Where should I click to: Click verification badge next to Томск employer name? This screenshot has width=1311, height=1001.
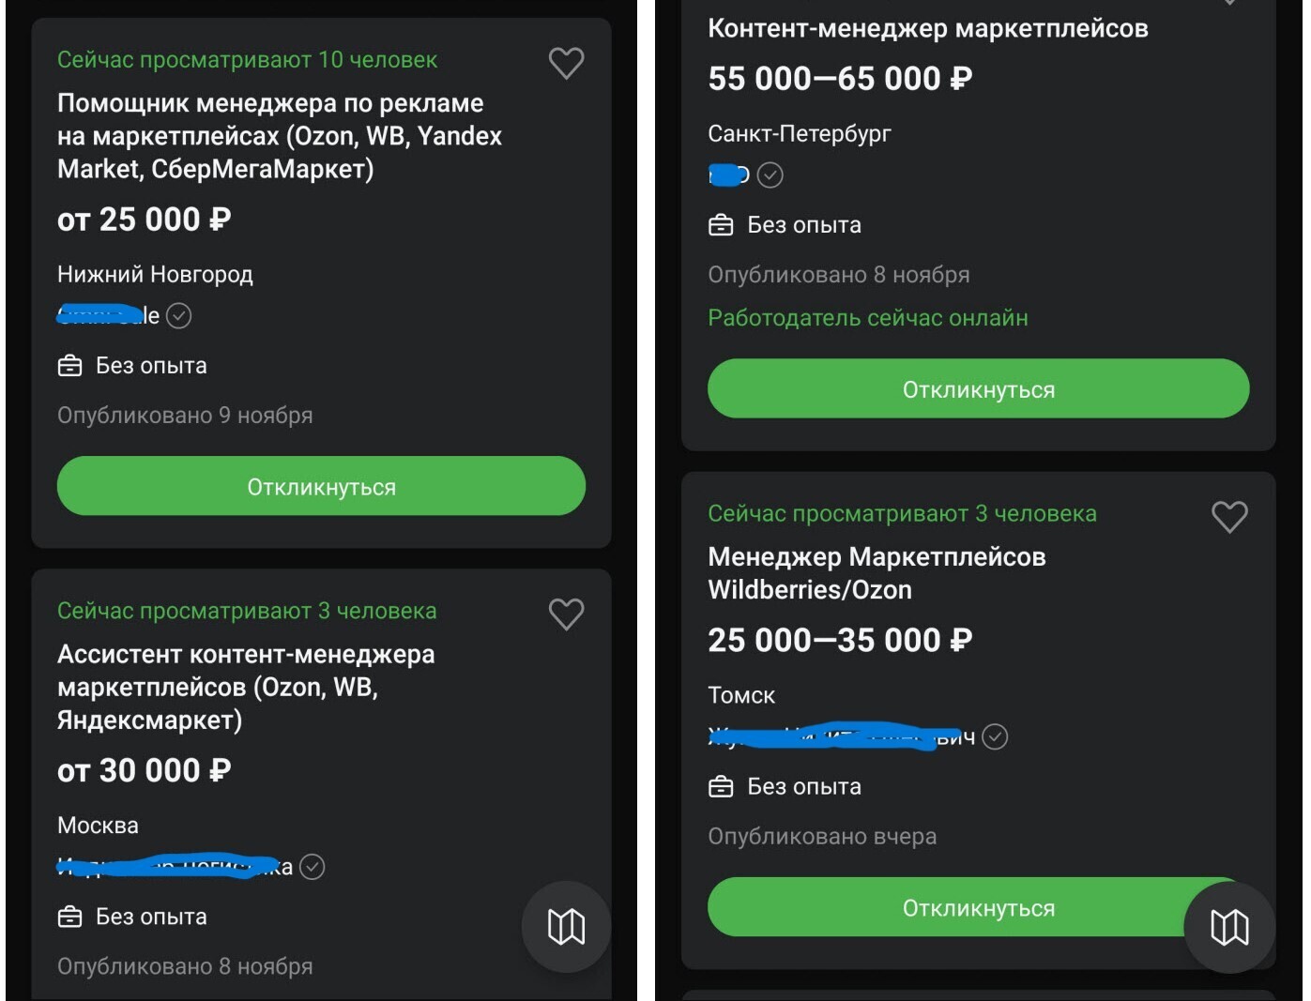(x=996, y=737)
